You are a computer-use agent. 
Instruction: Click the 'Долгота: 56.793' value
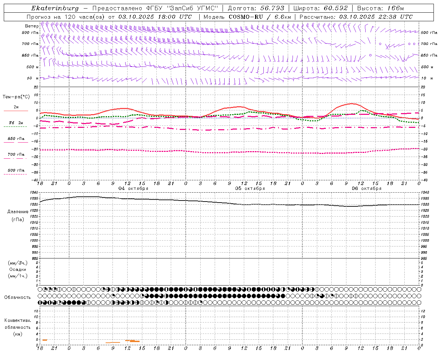(x=256, y=8)
